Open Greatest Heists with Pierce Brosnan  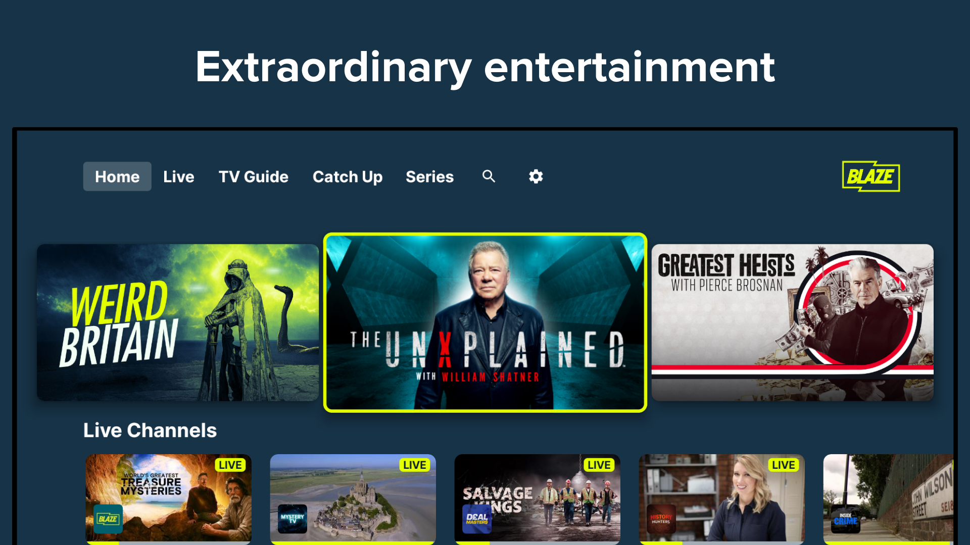pos(792,322)
